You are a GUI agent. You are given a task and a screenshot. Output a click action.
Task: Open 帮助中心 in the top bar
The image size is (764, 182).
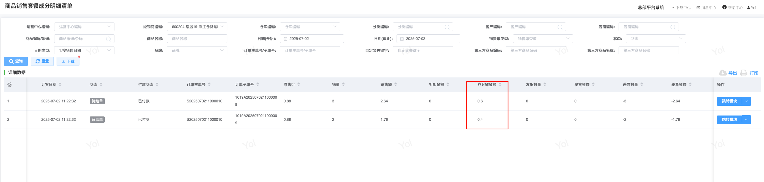click(x=732, y=8)
